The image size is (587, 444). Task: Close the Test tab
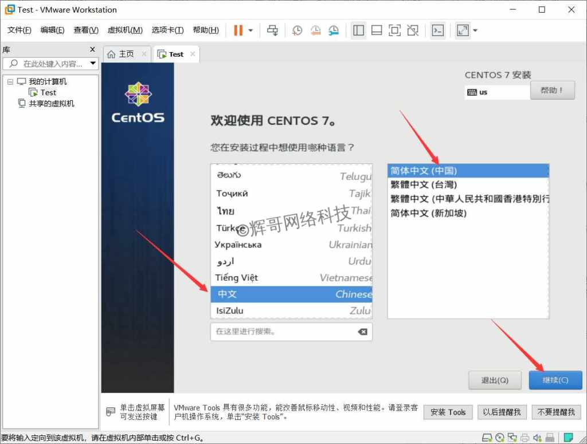click(193, 54)
